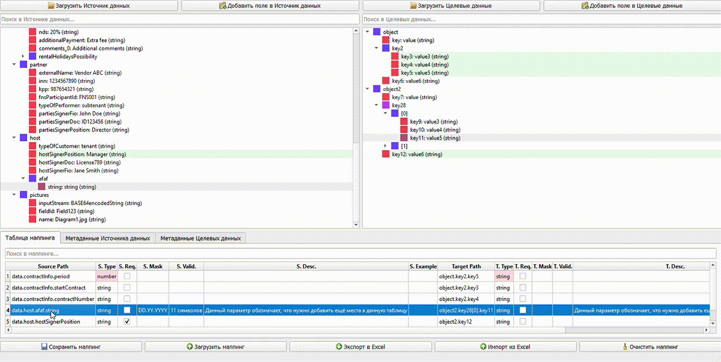The height and width of the screenshot is (362, 721).
Task: Focus the Поиск в маппинге search field
Action: [x=360, y=253]
